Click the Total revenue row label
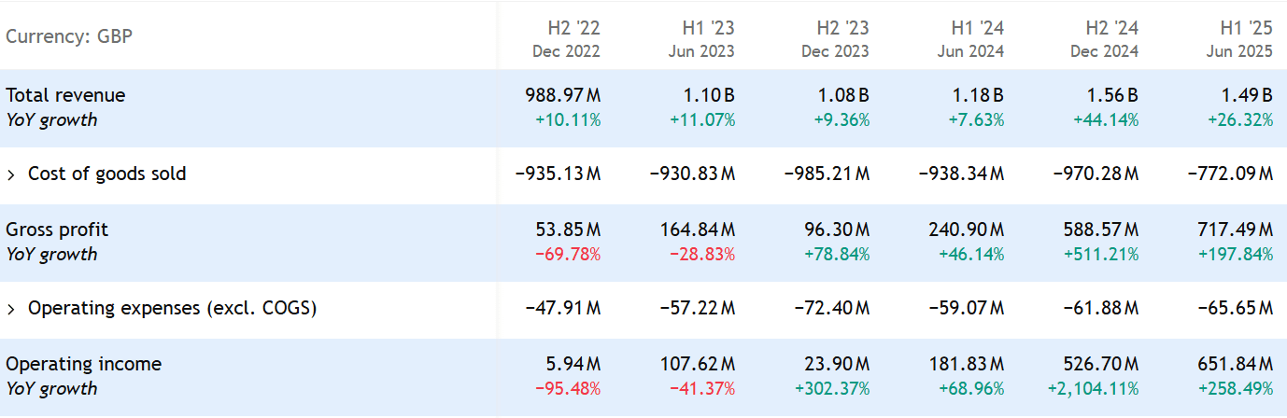 click(x=65, y=95)
